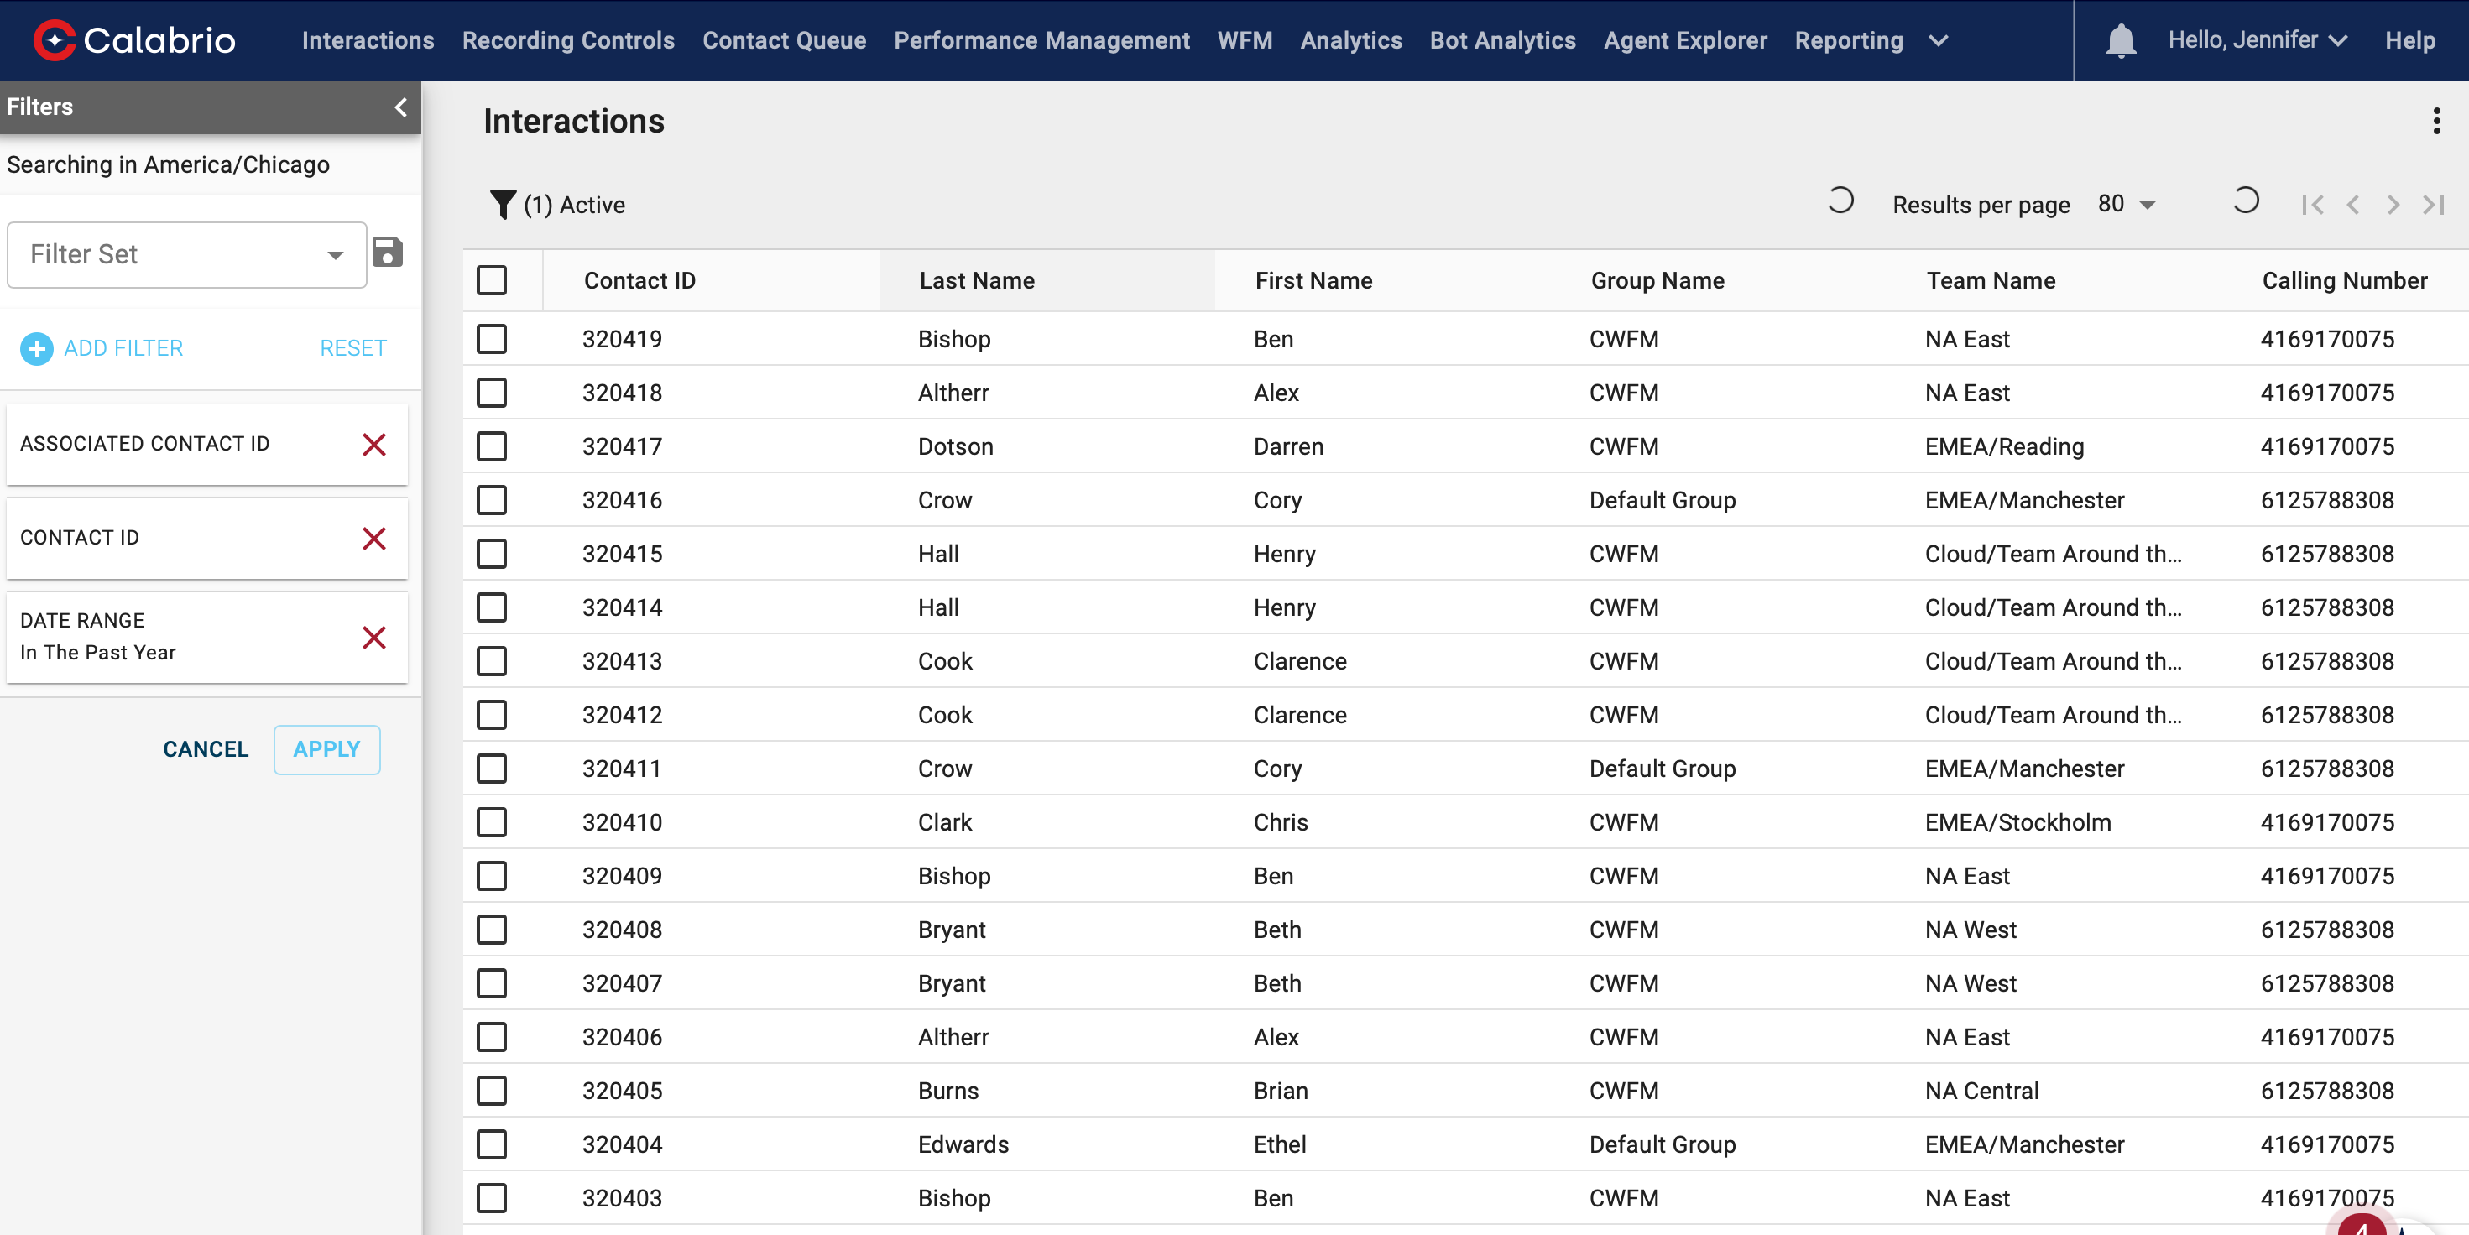Click the APPLY button
Screen dimensions: 2469x1235
click(x=326, y=749)
